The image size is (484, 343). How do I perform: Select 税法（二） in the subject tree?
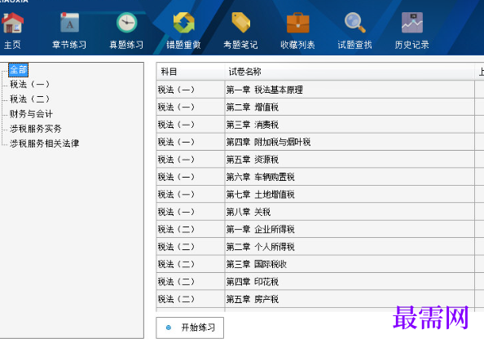pos(29,99)
